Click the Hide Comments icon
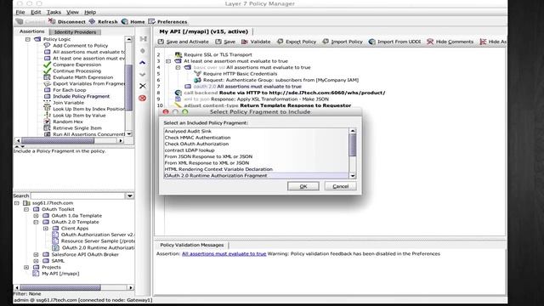This screenshot has height=306, width=544. click(430, 42)
